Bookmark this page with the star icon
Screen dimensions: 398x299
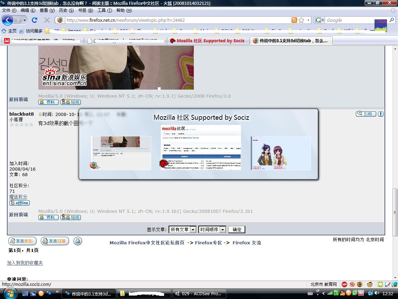pyautogui.click(x=301, y=20)
